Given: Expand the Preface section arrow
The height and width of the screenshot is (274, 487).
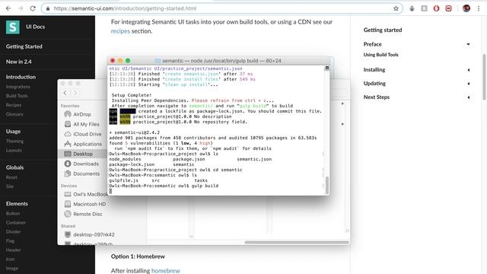Looking at the screenshot, I should click(468, 44).
